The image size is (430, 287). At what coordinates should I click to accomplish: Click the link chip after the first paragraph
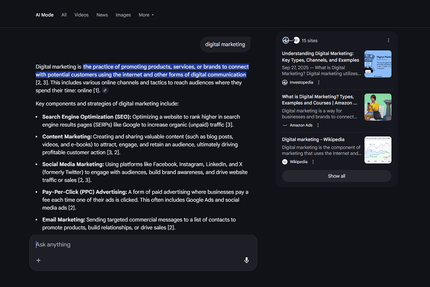click(x=105, y=91)
